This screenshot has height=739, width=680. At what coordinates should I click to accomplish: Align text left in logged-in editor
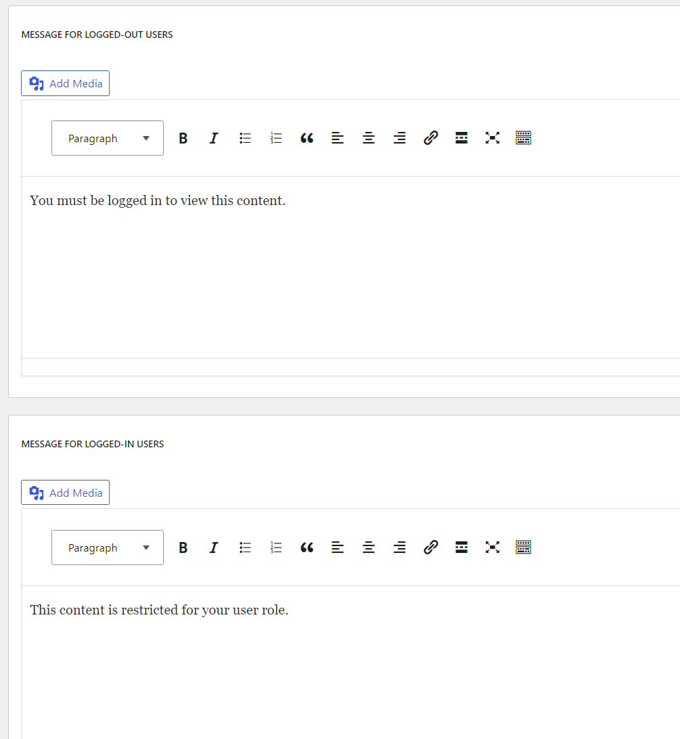(338, 547)
